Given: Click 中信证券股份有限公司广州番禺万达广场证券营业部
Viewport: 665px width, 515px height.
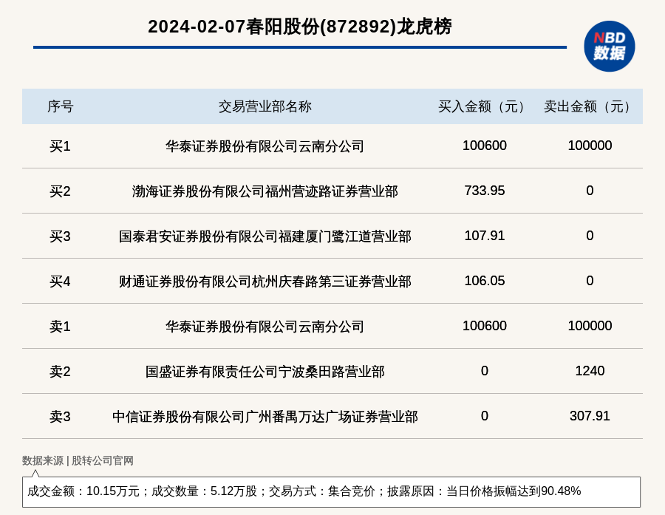Looking at the screenshot, I should [x=265, y=416].
